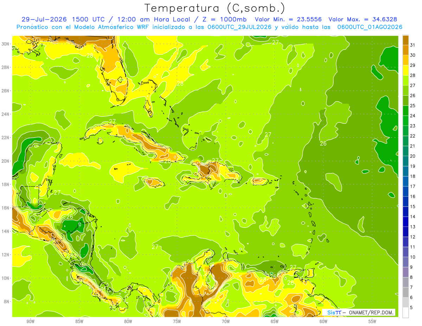Click the 31 label on the color scale
This screenshot has width=422, height=326.
(413, 45)
